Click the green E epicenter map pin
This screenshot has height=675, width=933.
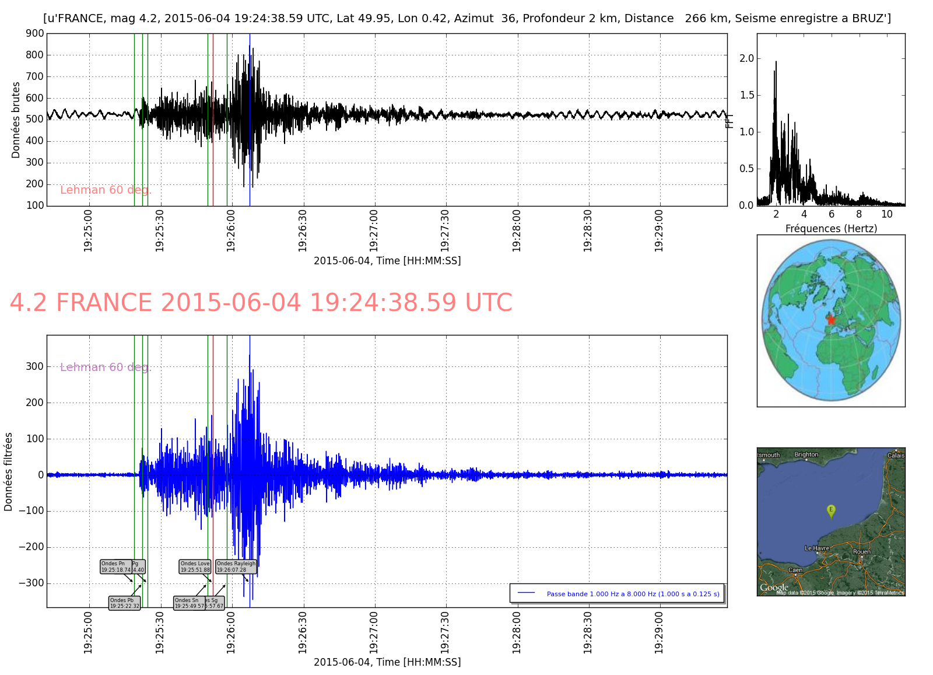pyautogui.click(x=830, y=510)
